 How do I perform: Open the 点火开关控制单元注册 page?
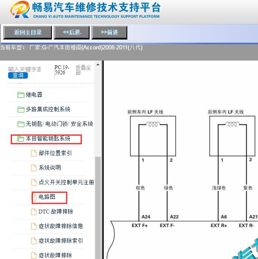click(x=66, y=182)
